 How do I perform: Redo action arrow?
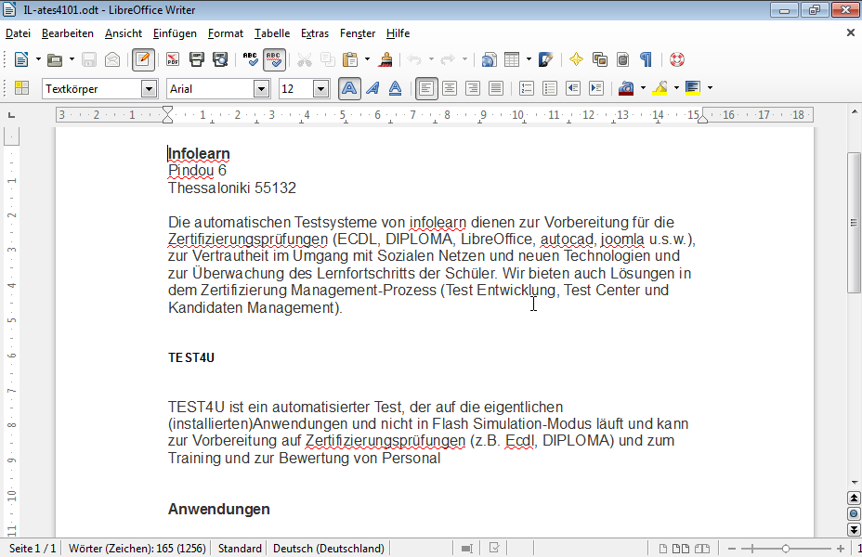pyautogui.click(x=448, y=59)
